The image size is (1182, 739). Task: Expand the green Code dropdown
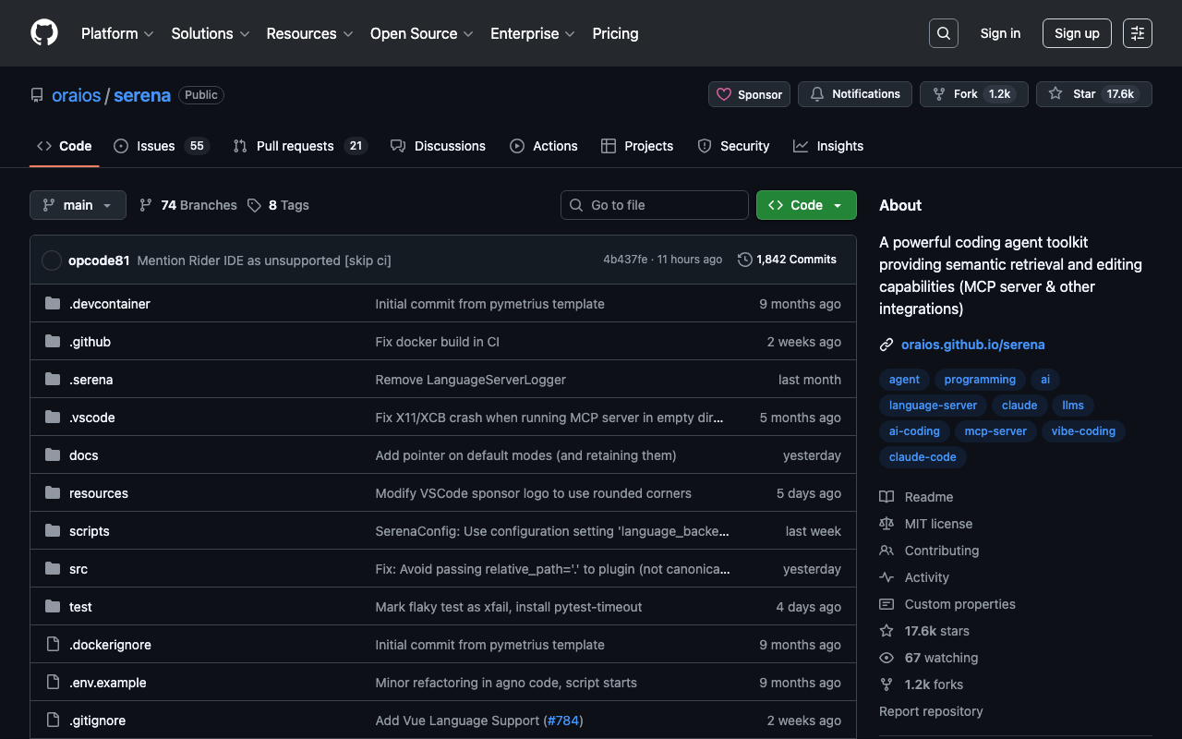(805, 205)
